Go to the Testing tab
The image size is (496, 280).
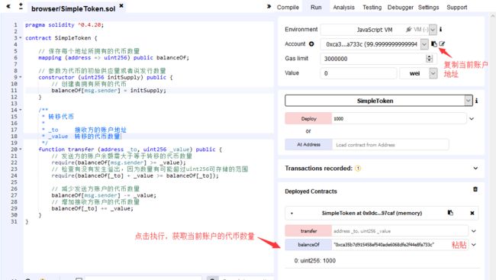pyautogui.click(x=372, y=7)
